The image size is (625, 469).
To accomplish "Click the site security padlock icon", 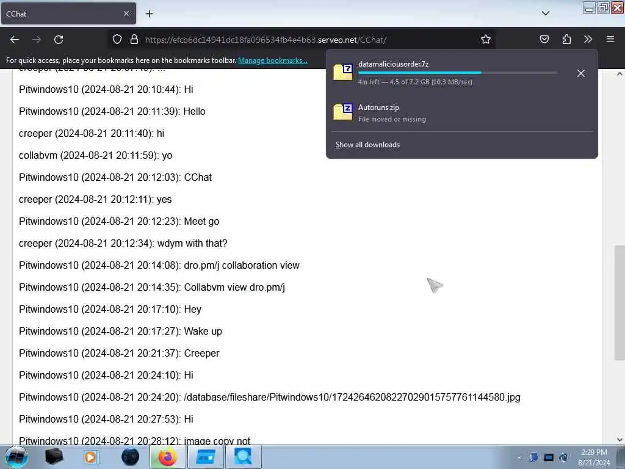I will click(134, 40).
